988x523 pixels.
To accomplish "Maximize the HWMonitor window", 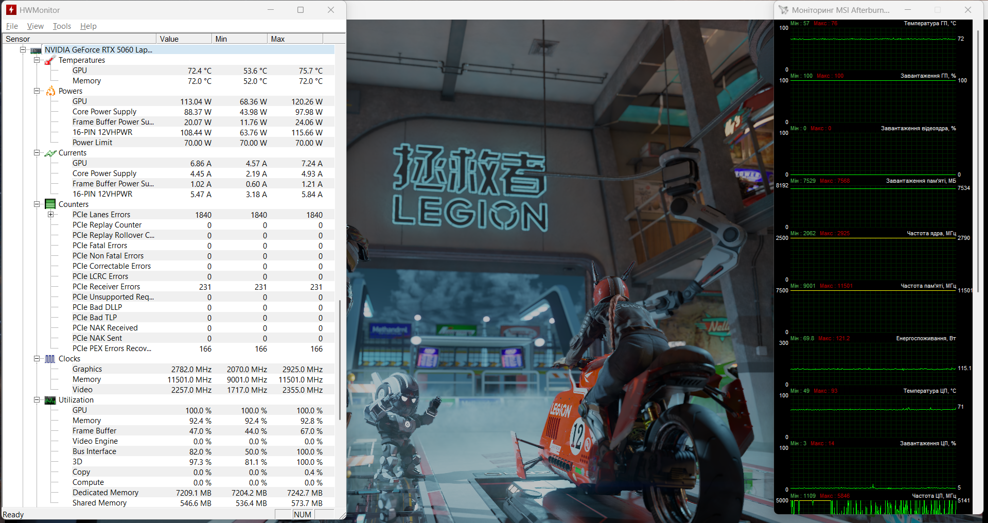I will (x=301, y=10).
